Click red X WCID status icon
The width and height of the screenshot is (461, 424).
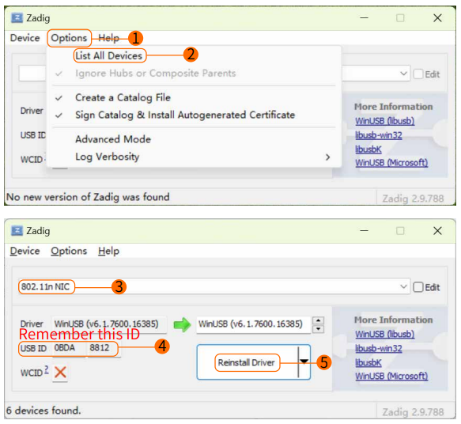pyautogui.click(x=60, y=373)
